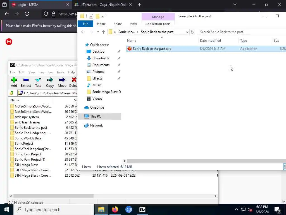Screen dimensions: 286x215
Task: Open 7-Zip Tools menu
Action: pyautogui.click(x=60, y=72)
